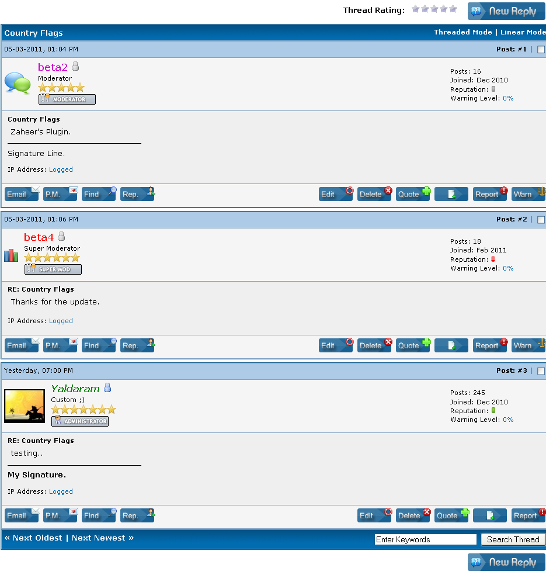Click multi-quote button on post #1
Viewport: 546px width, 575px height.
(x=451, y=194)
